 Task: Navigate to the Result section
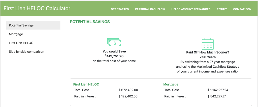click(x=222, y=9)
